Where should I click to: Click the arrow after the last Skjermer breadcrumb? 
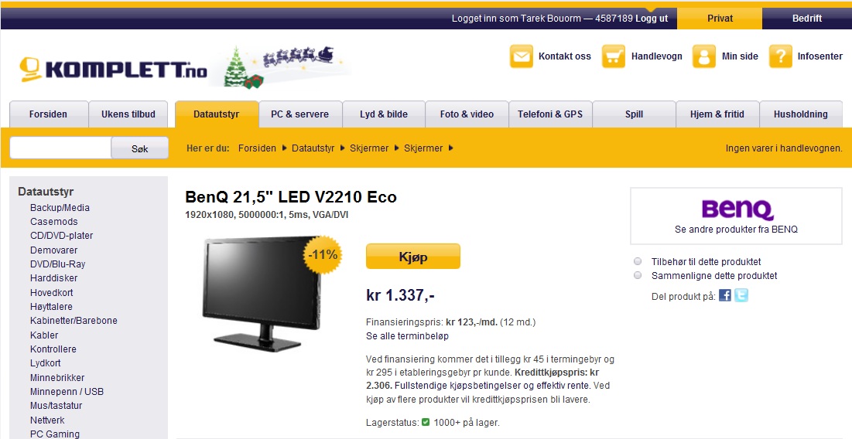451,148
